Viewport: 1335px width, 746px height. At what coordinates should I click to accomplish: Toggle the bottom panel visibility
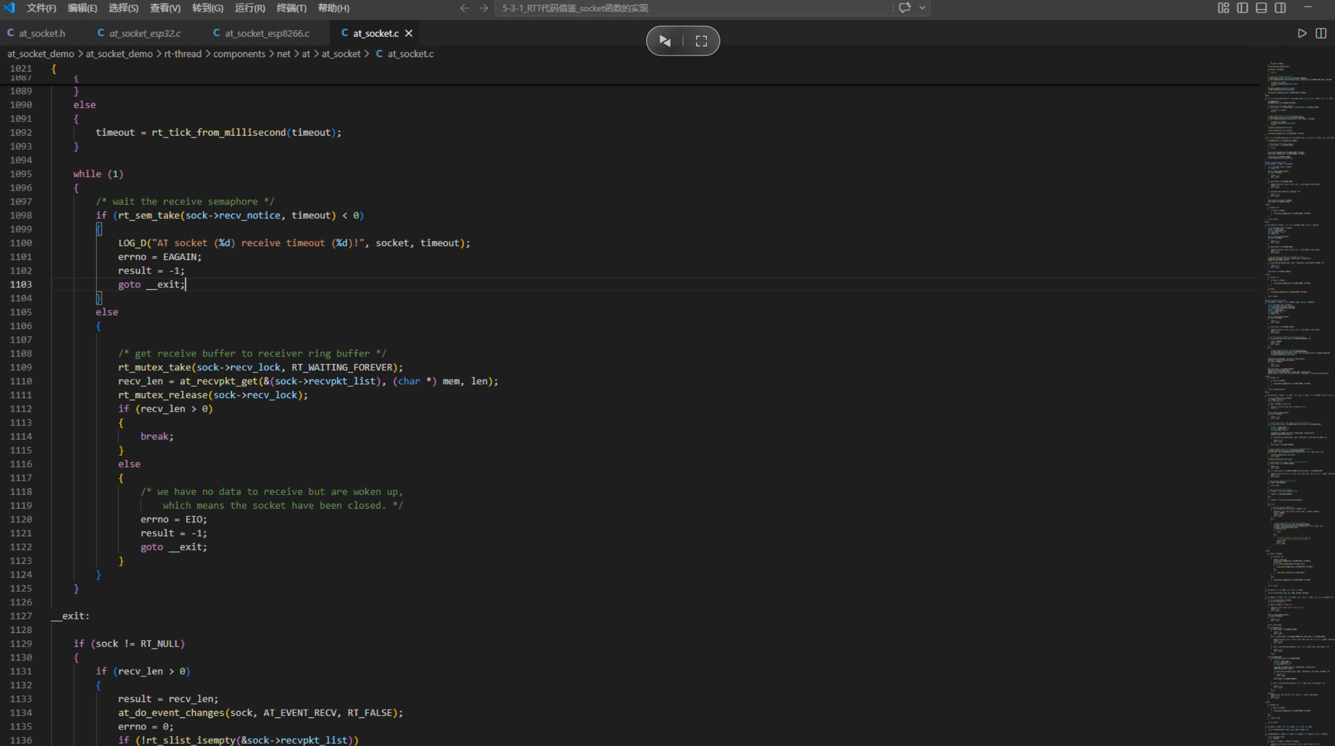(x=1261, y=8)
